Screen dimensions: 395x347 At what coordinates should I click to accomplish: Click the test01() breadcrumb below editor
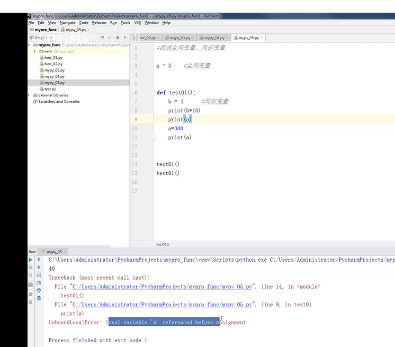[163, 244]
